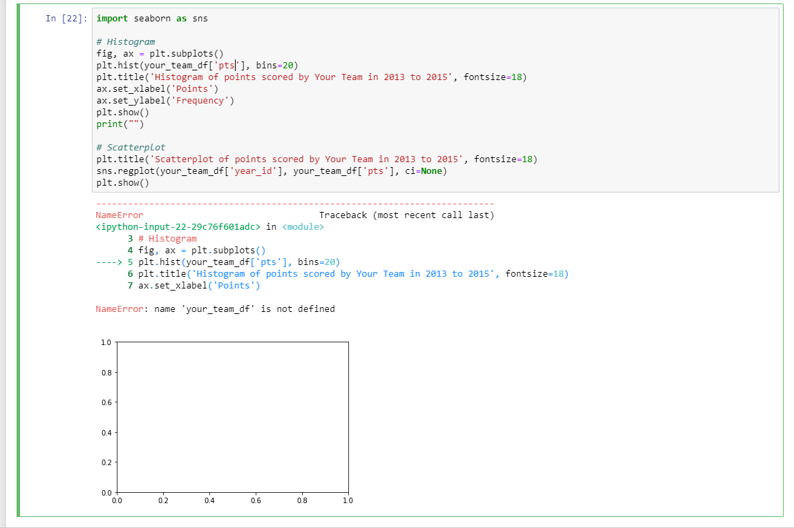The height and width of the screenshot is (528, 794).
Task: Click the Histogram plt.title line in code cell
Action: pyautogui.click(x=311, y=77)
